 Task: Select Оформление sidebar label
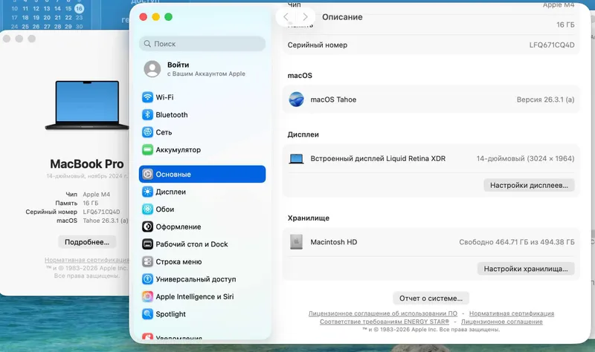(178, 226)
